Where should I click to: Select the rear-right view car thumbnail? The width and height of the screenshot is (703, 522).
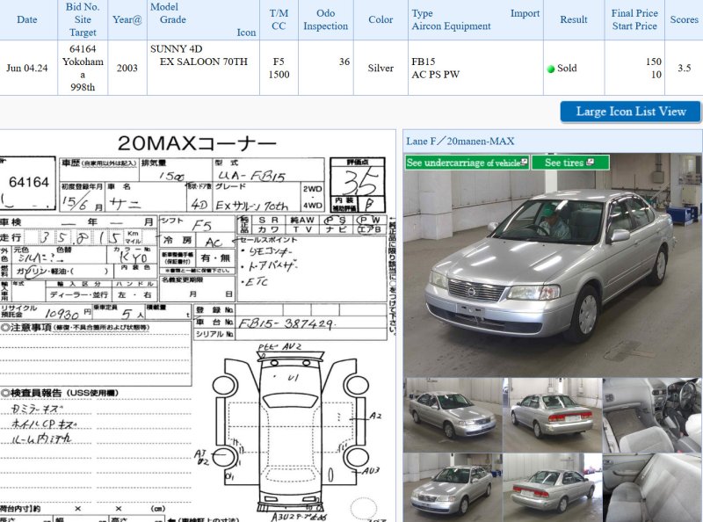[552, 415]
